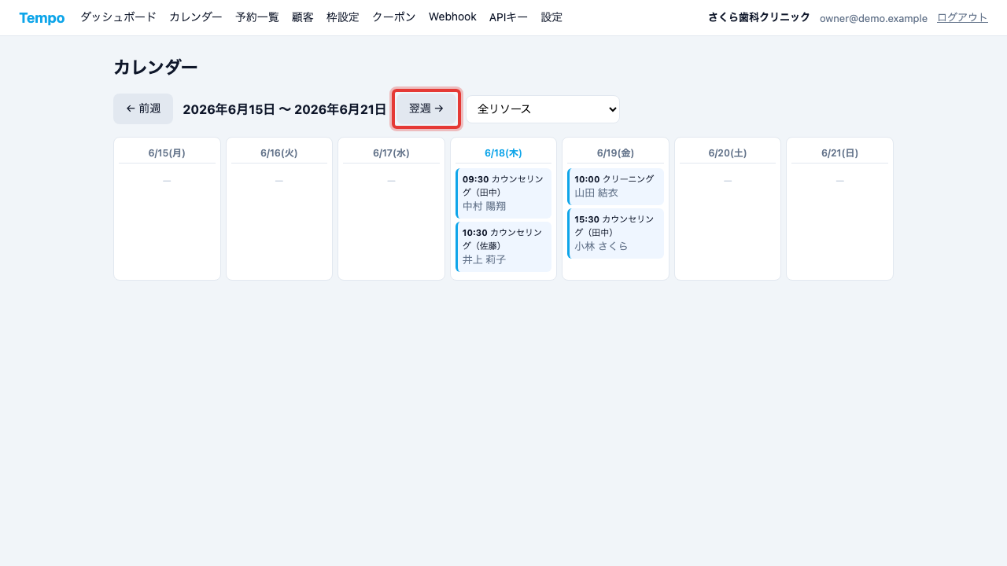The image size is (1007, 566).
Task: Click the date range 2026年6月15日 〜 2026年6月21日
Action: (284, 109)
